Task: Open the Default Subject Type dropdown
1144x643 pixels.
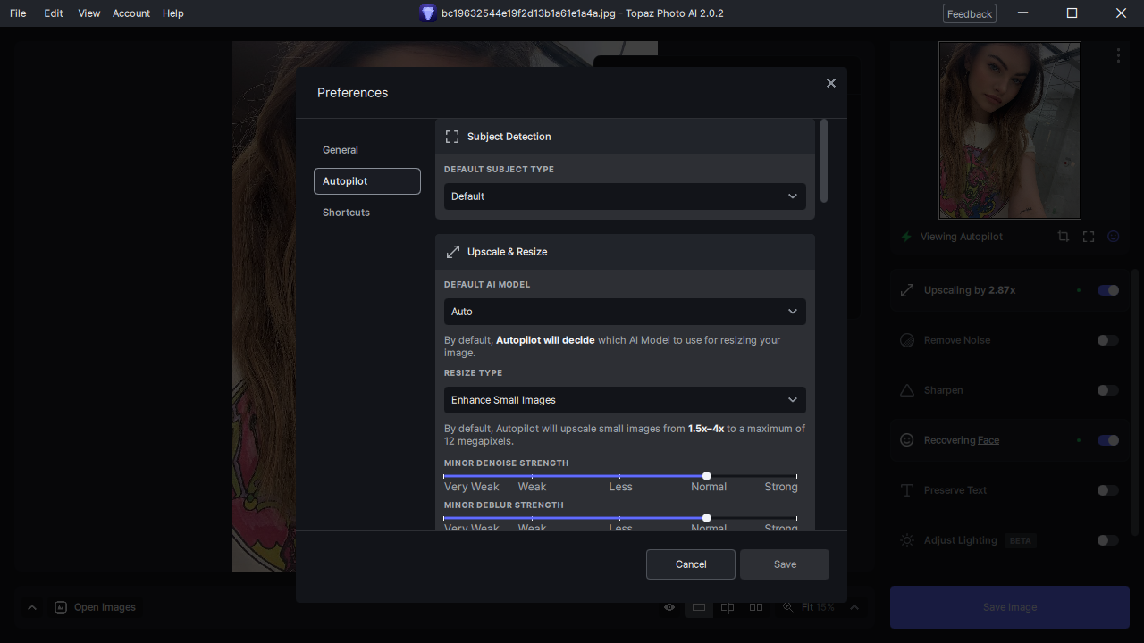Action: [x=625, y=196]
